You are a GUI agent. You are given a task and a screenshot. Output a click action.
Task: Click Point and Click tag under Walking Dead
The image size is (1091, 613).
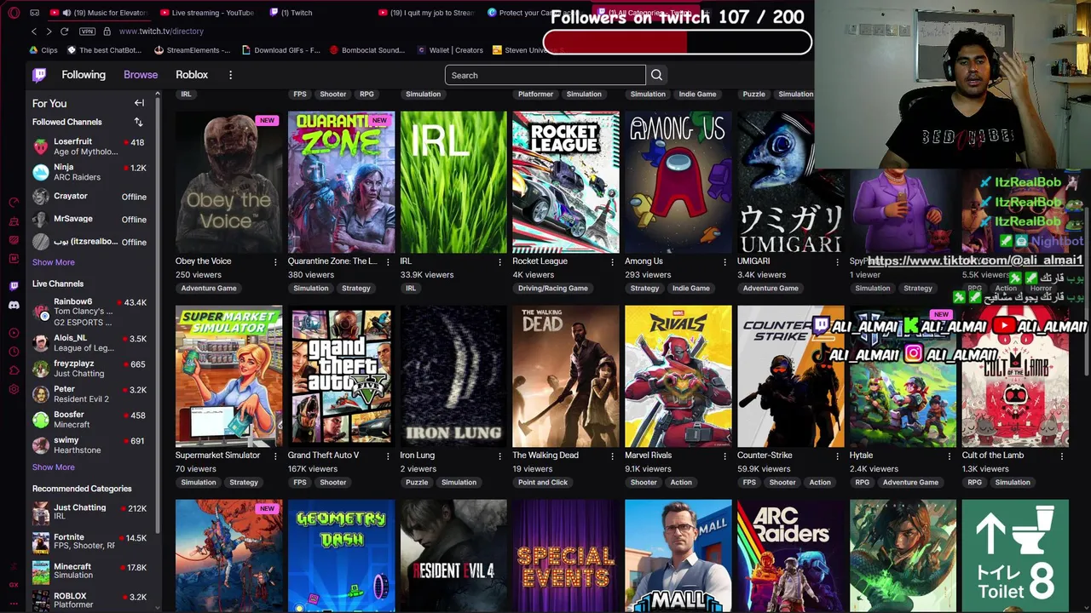coord(543,483)
